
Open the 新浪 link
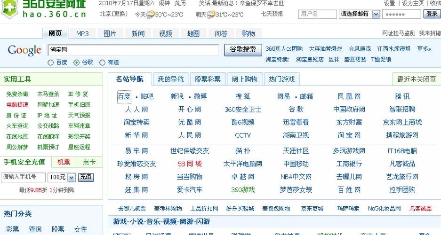coord(177,96)
